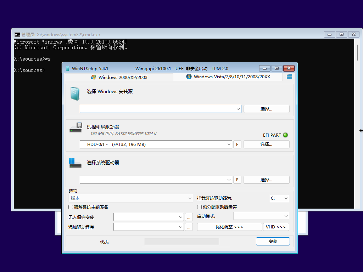Click the VHD >>> button
The width and height of the screenshot is (363, 272).
(x=276, y=227)
